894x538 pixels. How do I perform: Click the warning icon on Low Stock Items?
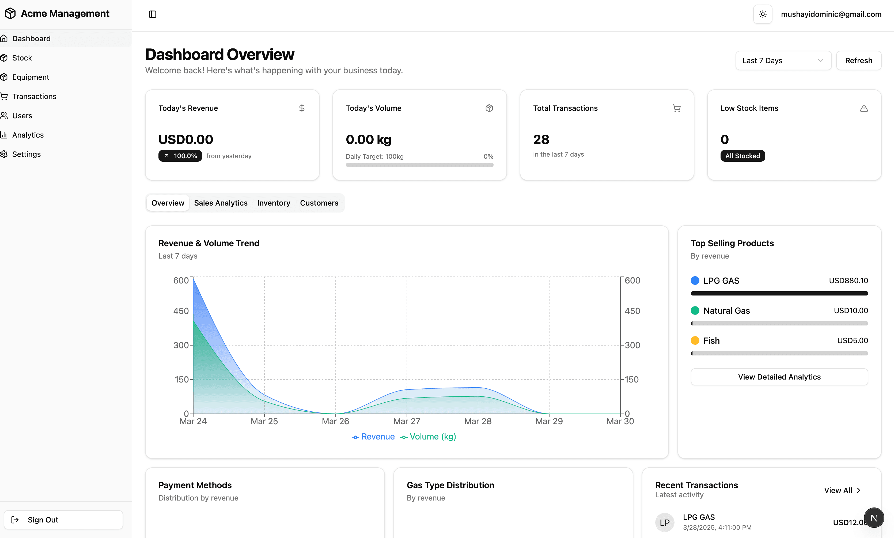864,108
